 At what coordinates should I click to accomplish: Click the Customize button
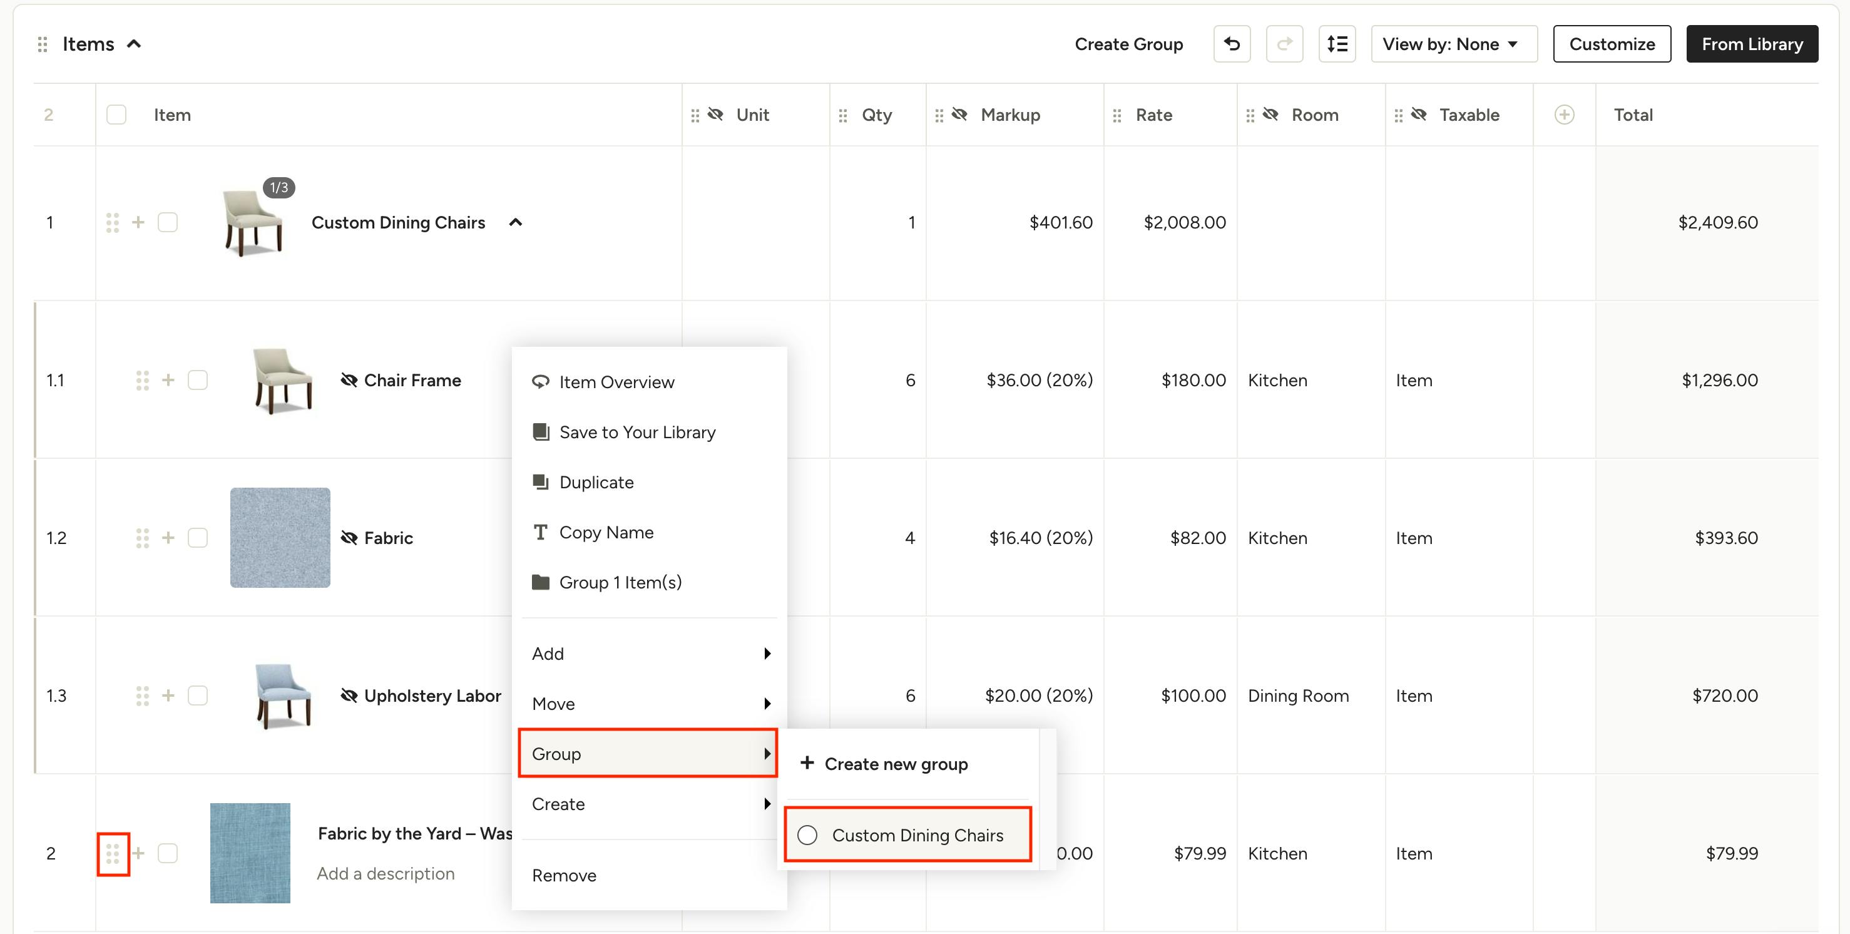[1612, 44]
